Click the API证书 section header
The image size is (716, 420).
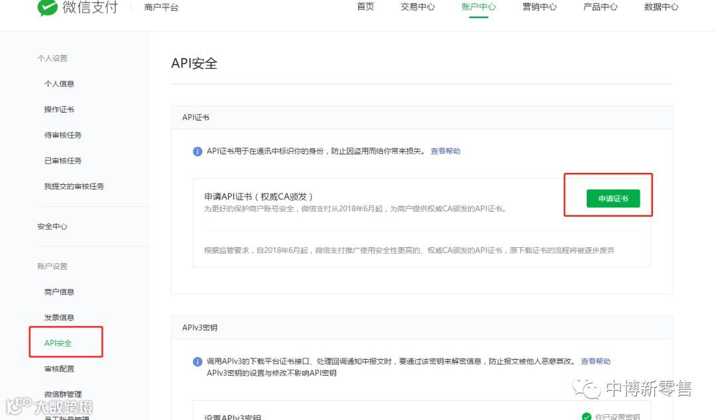coord(196,117)
